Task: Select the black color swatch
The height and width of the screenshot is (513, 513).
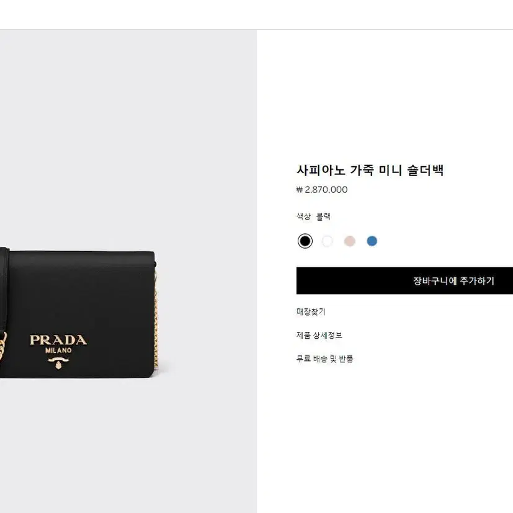Action: click(305, 241)
